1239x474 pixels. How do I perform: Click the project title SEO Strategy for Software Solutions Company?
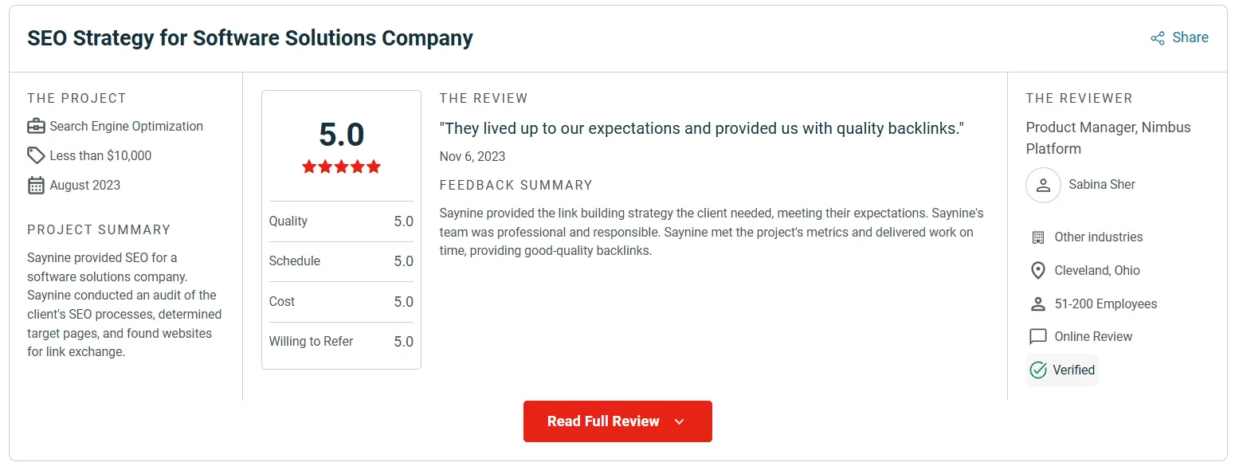pos(250,37)
